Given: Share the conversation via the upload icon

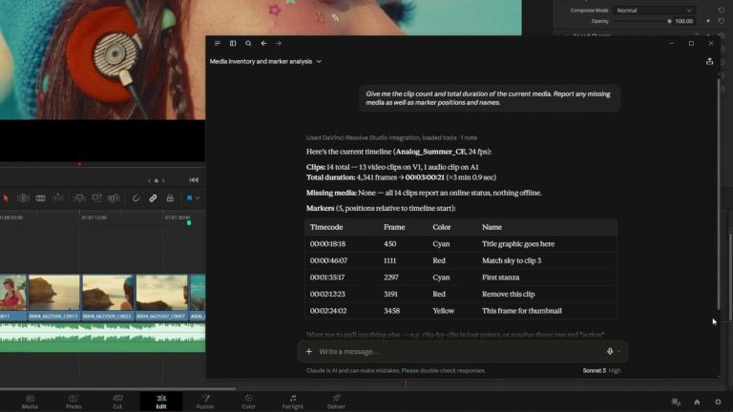Looking at the screenshot, I should pos(710,61).
